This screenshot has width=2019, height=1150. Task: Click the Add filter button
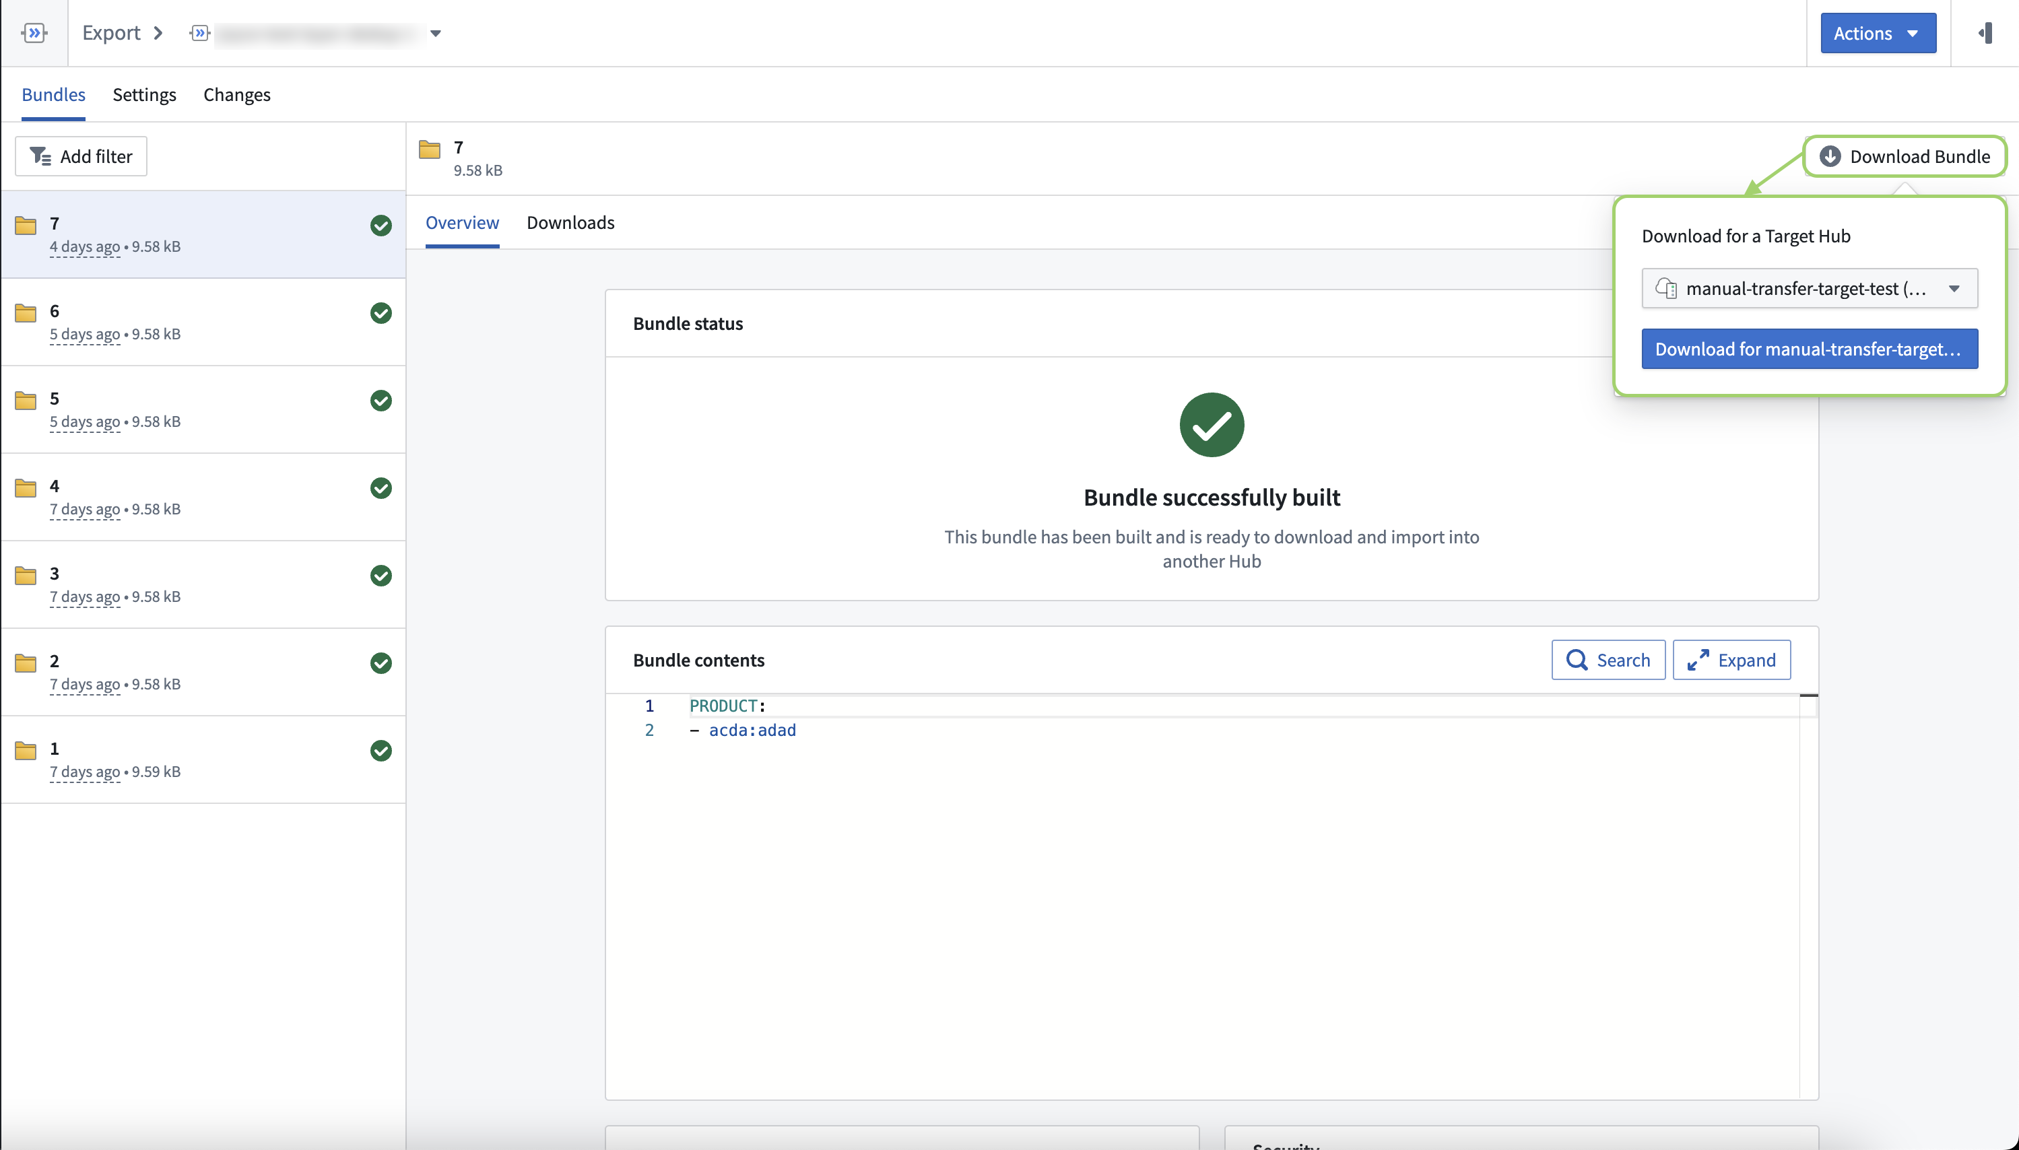pos(81,156)
